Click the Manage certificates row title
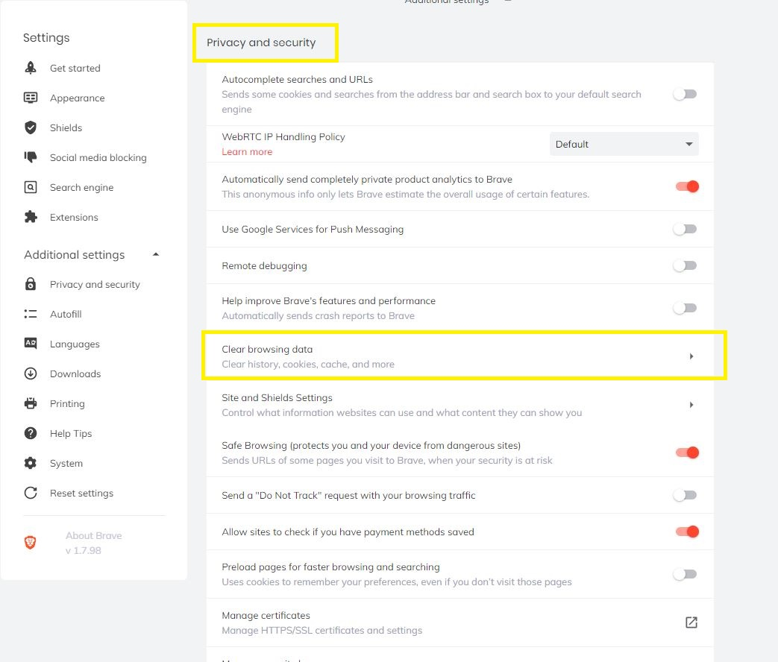This screenshot has width=778, height=662. click(x=266, y=615)
